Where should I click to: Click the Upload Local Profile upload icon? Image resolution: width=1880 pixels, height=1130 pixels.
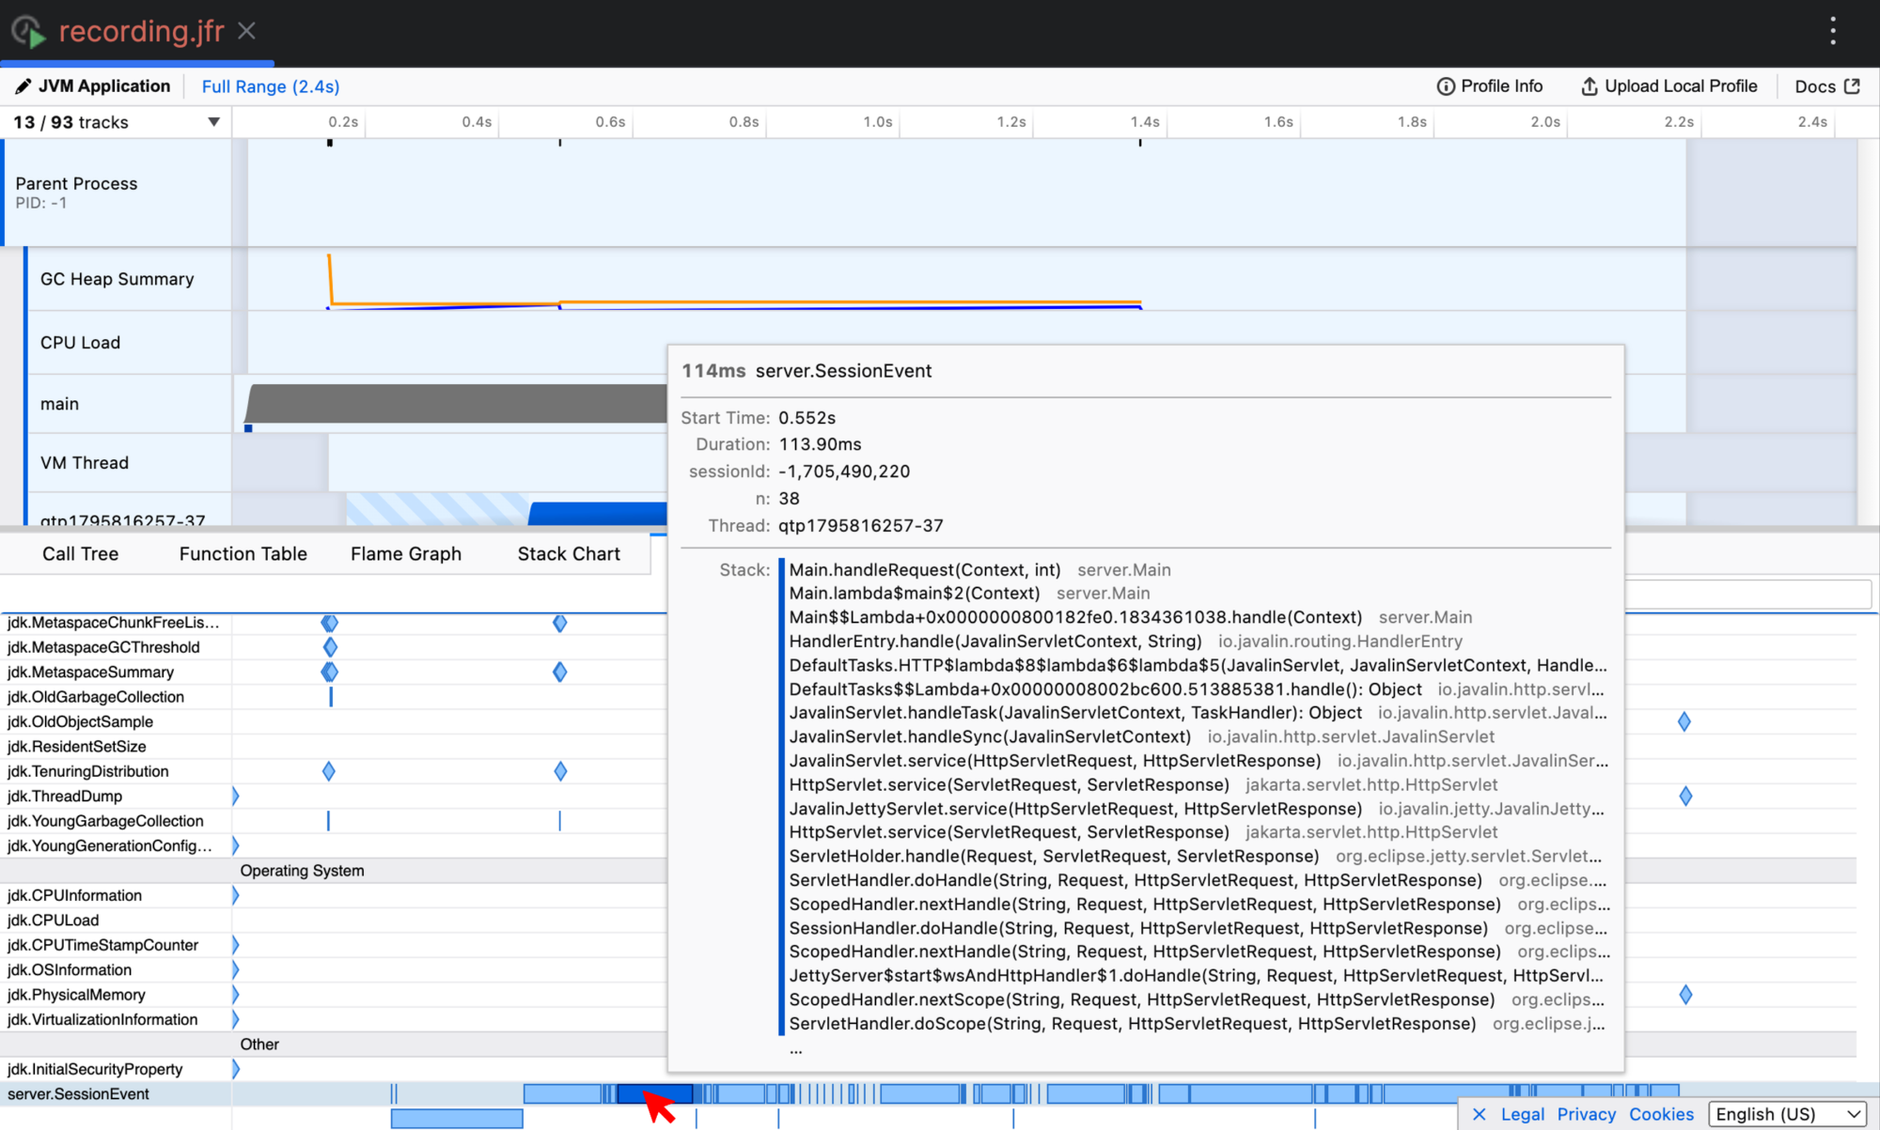coord(1589,85)
